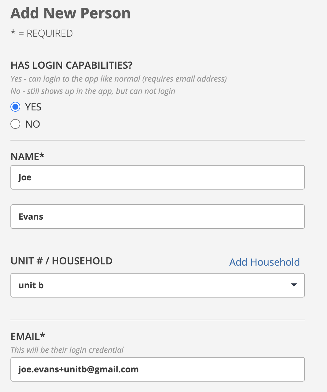Click the EMAIL* field label
Viewport: 327px width, 392px height.
(28, 336)
